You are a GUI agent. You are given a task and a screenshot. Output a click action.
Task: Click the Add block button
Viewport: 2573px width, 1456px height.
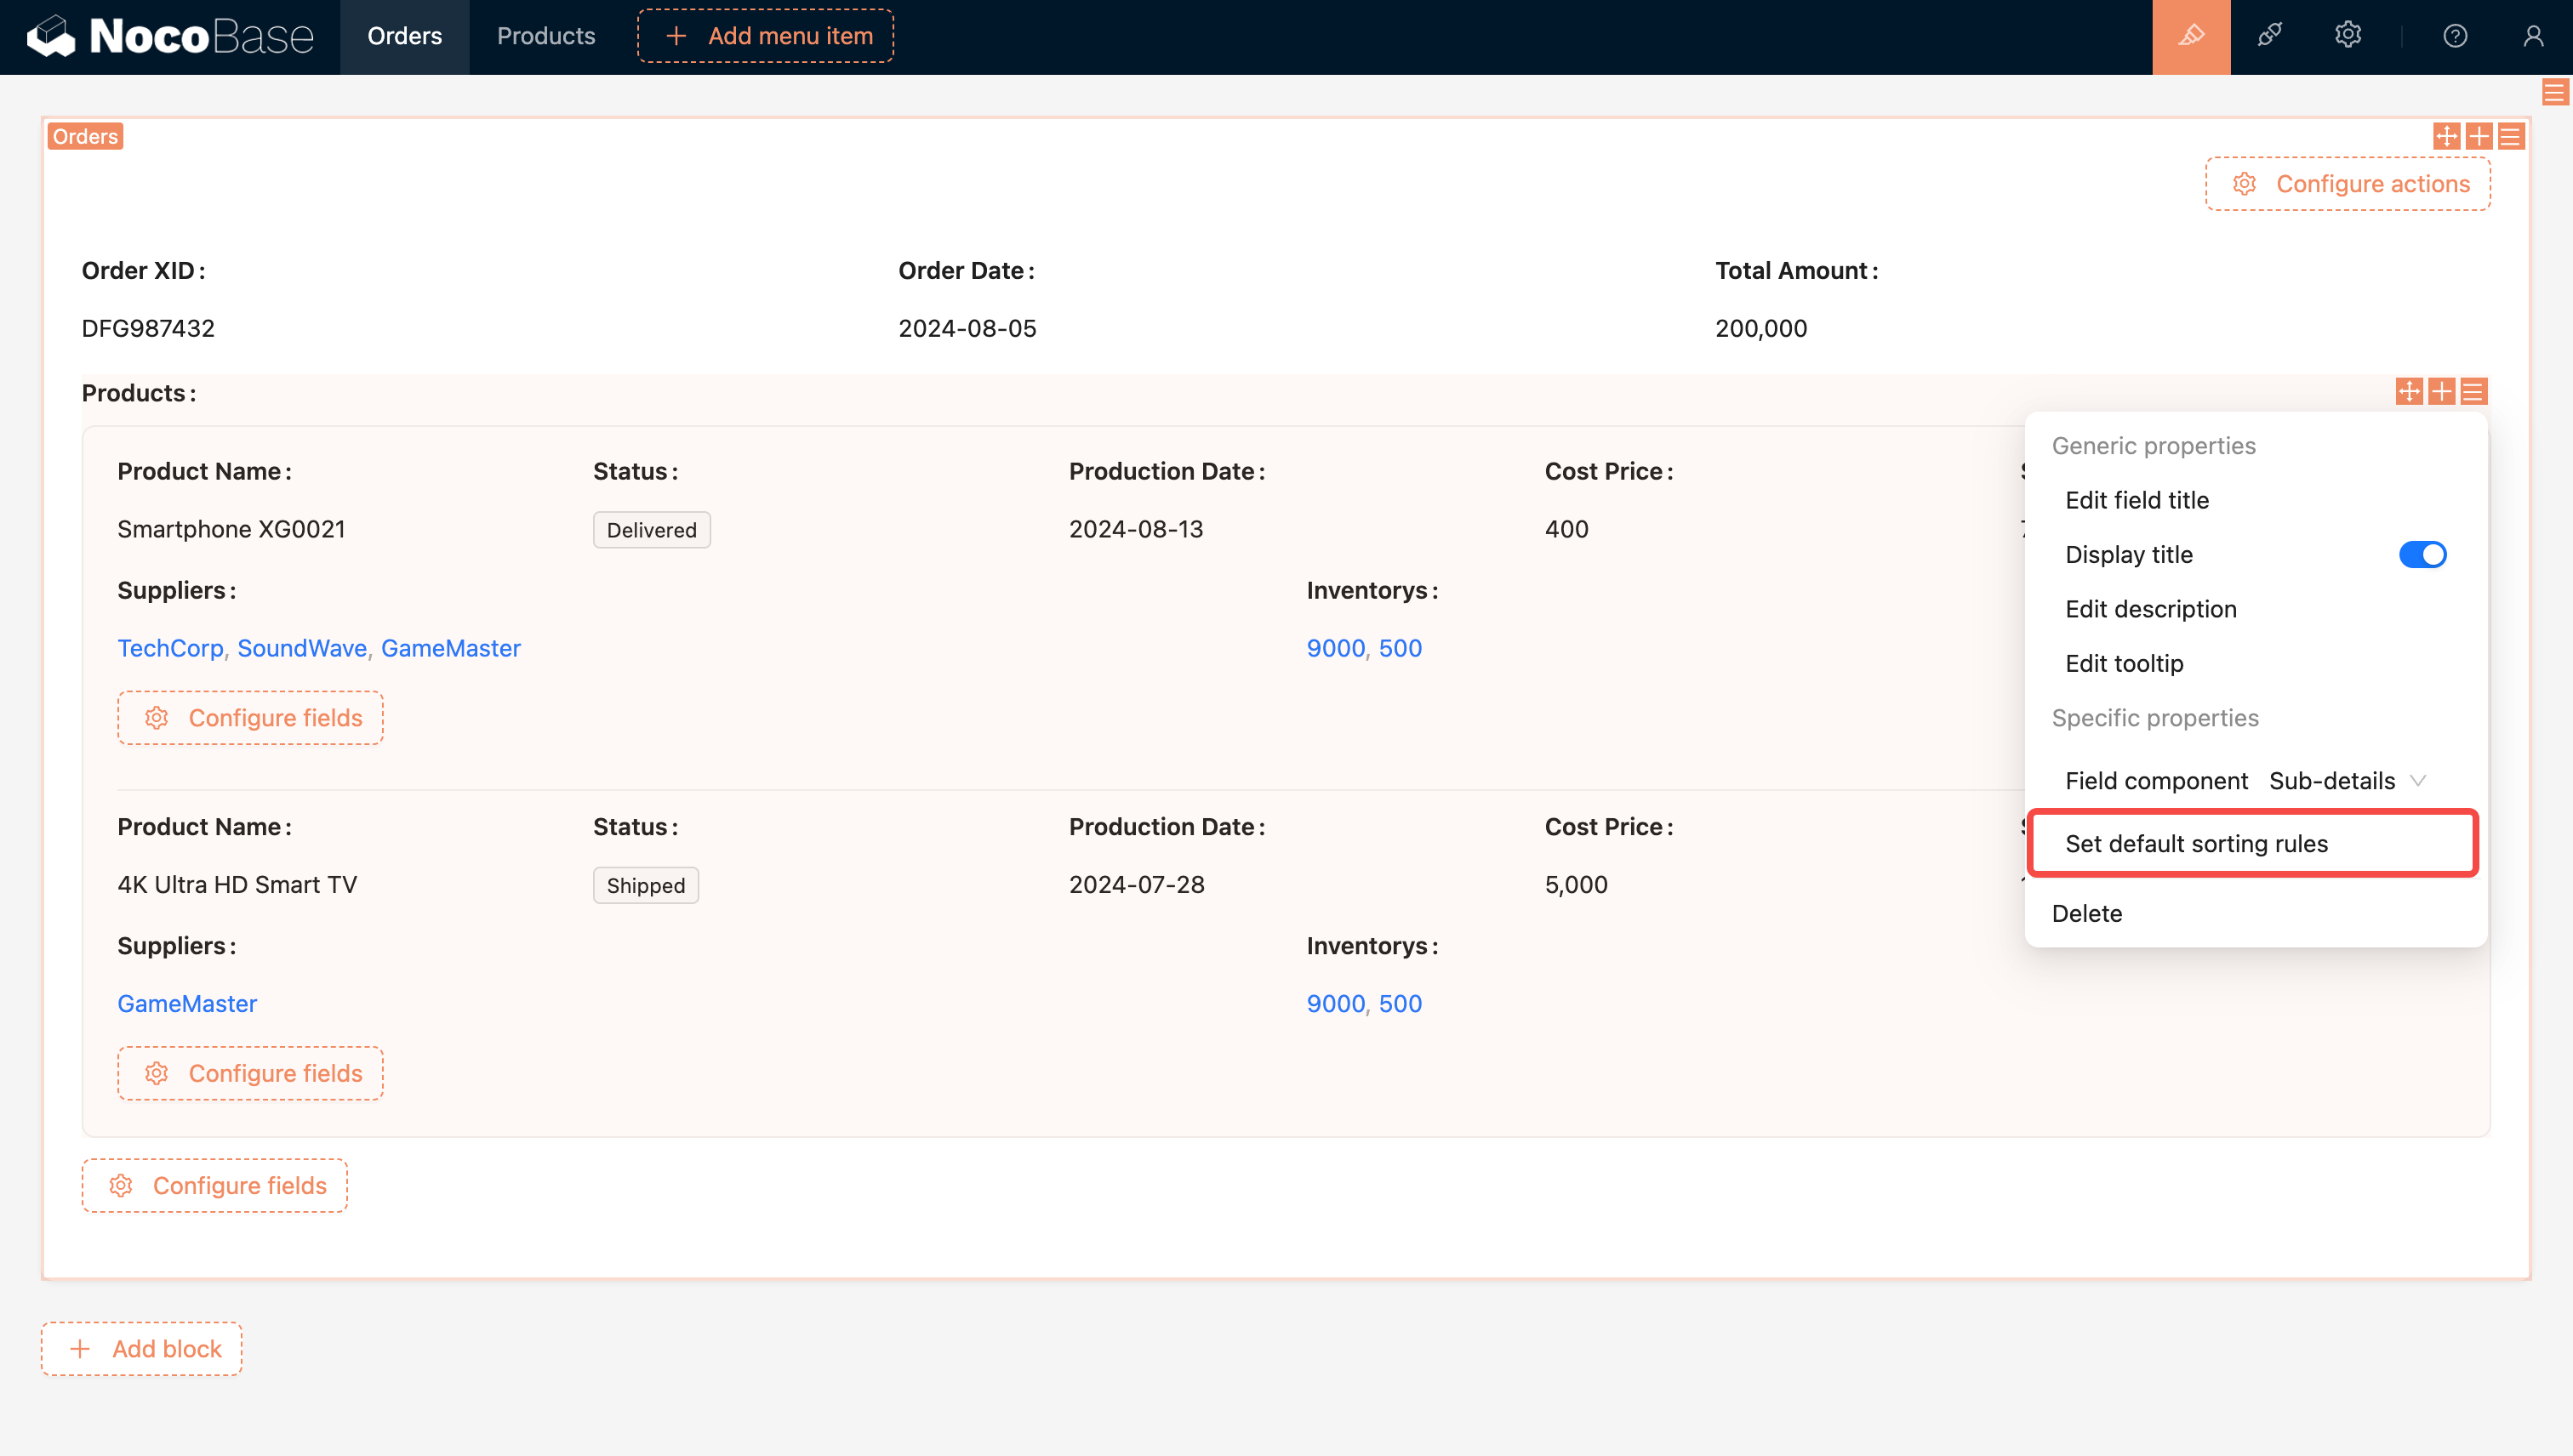tap(142, 1349)
